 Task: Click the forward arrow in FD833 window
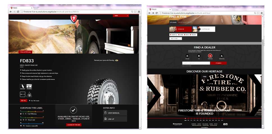(x=14, y=12)
